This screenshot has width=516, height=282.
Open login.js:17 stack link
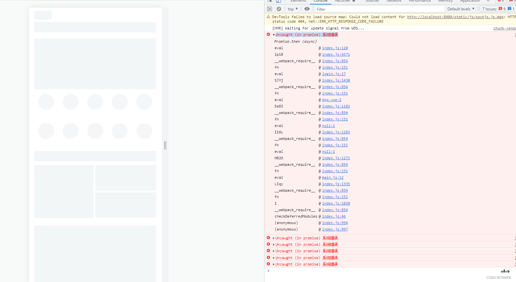click(x=334, y=74)
